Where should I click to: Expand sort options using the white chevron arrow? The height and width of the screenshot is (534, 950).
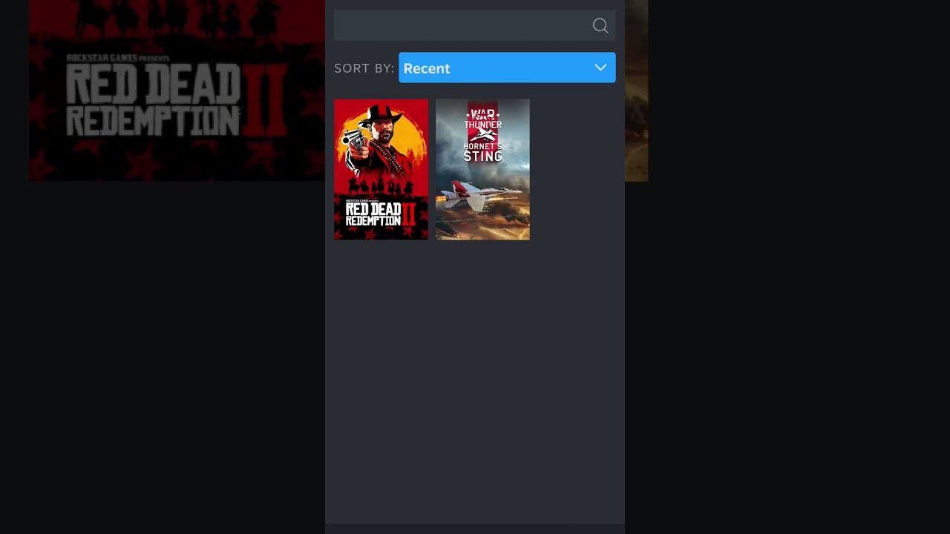(x=600, y=67)
